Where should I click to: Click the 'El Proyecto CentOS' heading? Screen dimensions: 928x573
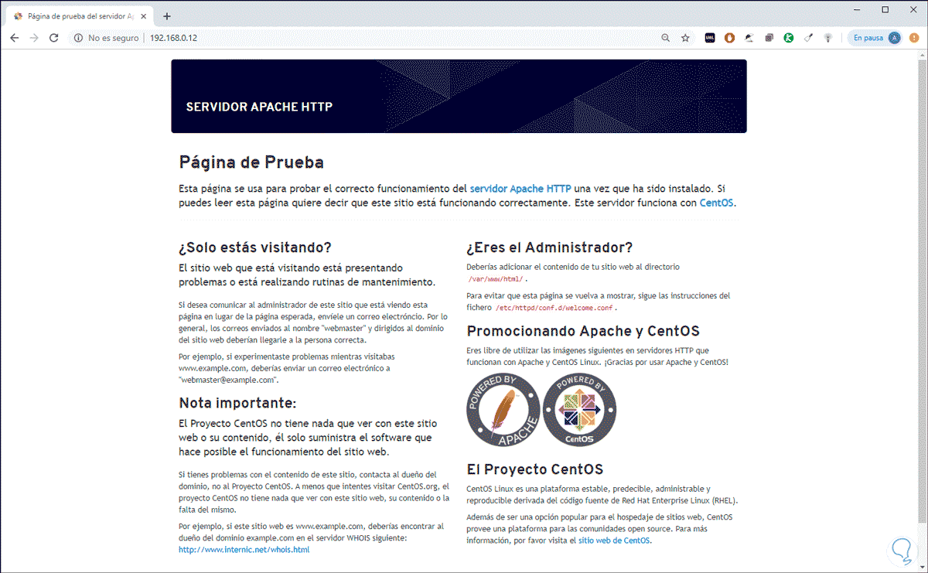[x=534, y=469]
